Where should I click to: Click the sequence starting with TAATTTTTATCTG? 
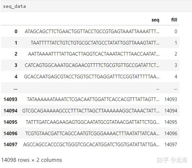[x=95, y=43]
